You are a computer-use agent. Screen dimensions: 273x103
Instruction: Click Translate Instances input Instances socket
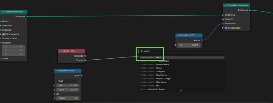(x=223, y=15)
